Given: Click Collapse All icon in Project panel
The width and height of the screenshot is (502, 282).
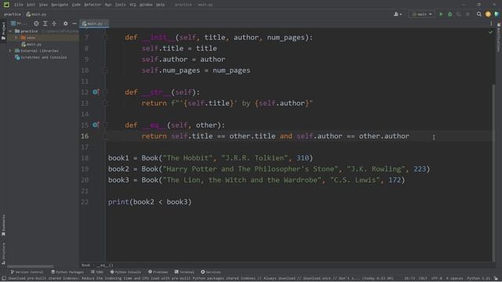Looking at the screenshot, I should point(54,23).
